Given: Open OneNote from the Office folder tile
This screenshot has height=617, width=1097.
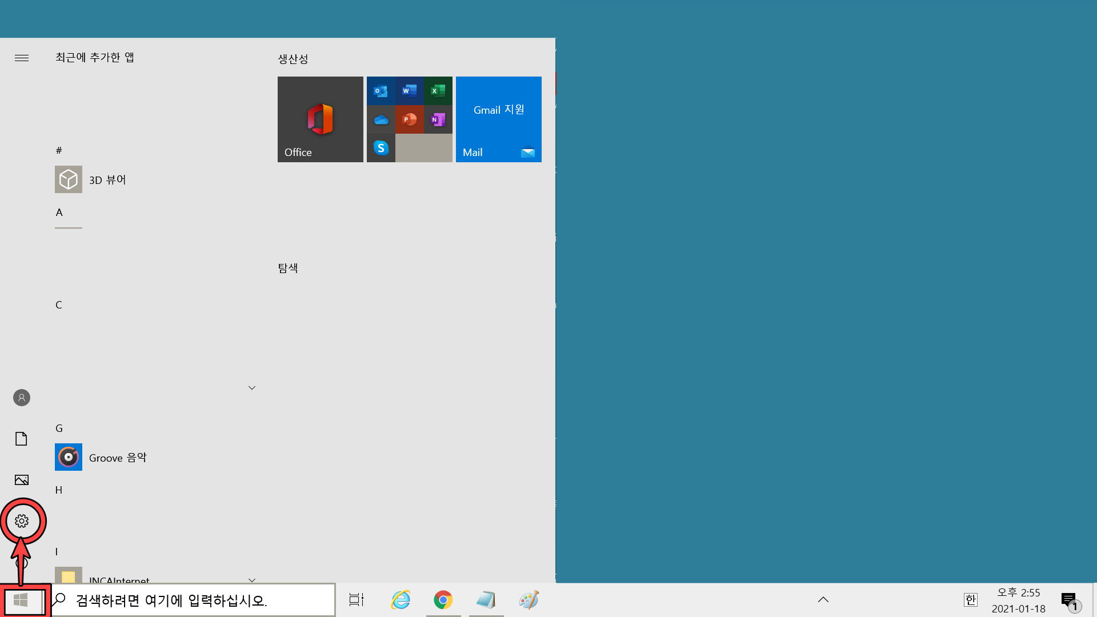Looking at the screenshot, I should (x=438, y=119).
